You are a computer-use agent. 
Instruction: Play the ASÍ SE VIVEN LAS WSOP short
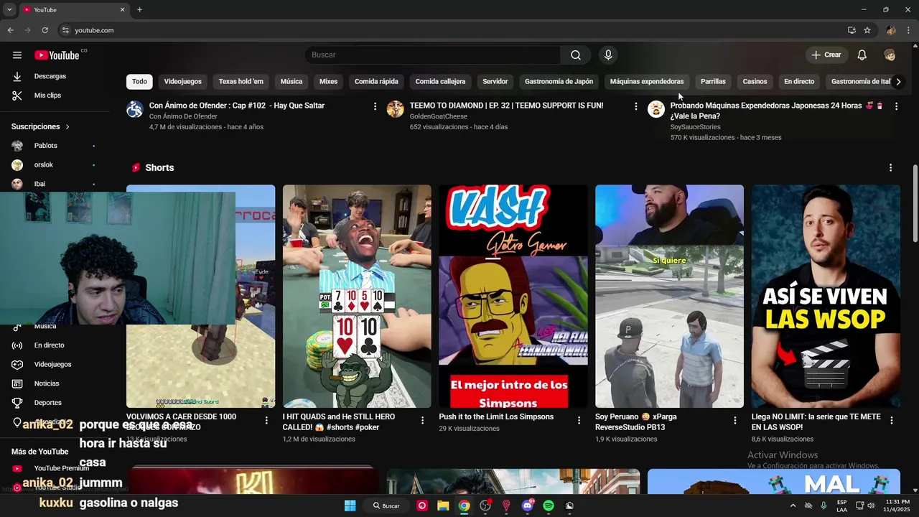tap(826, 297)
